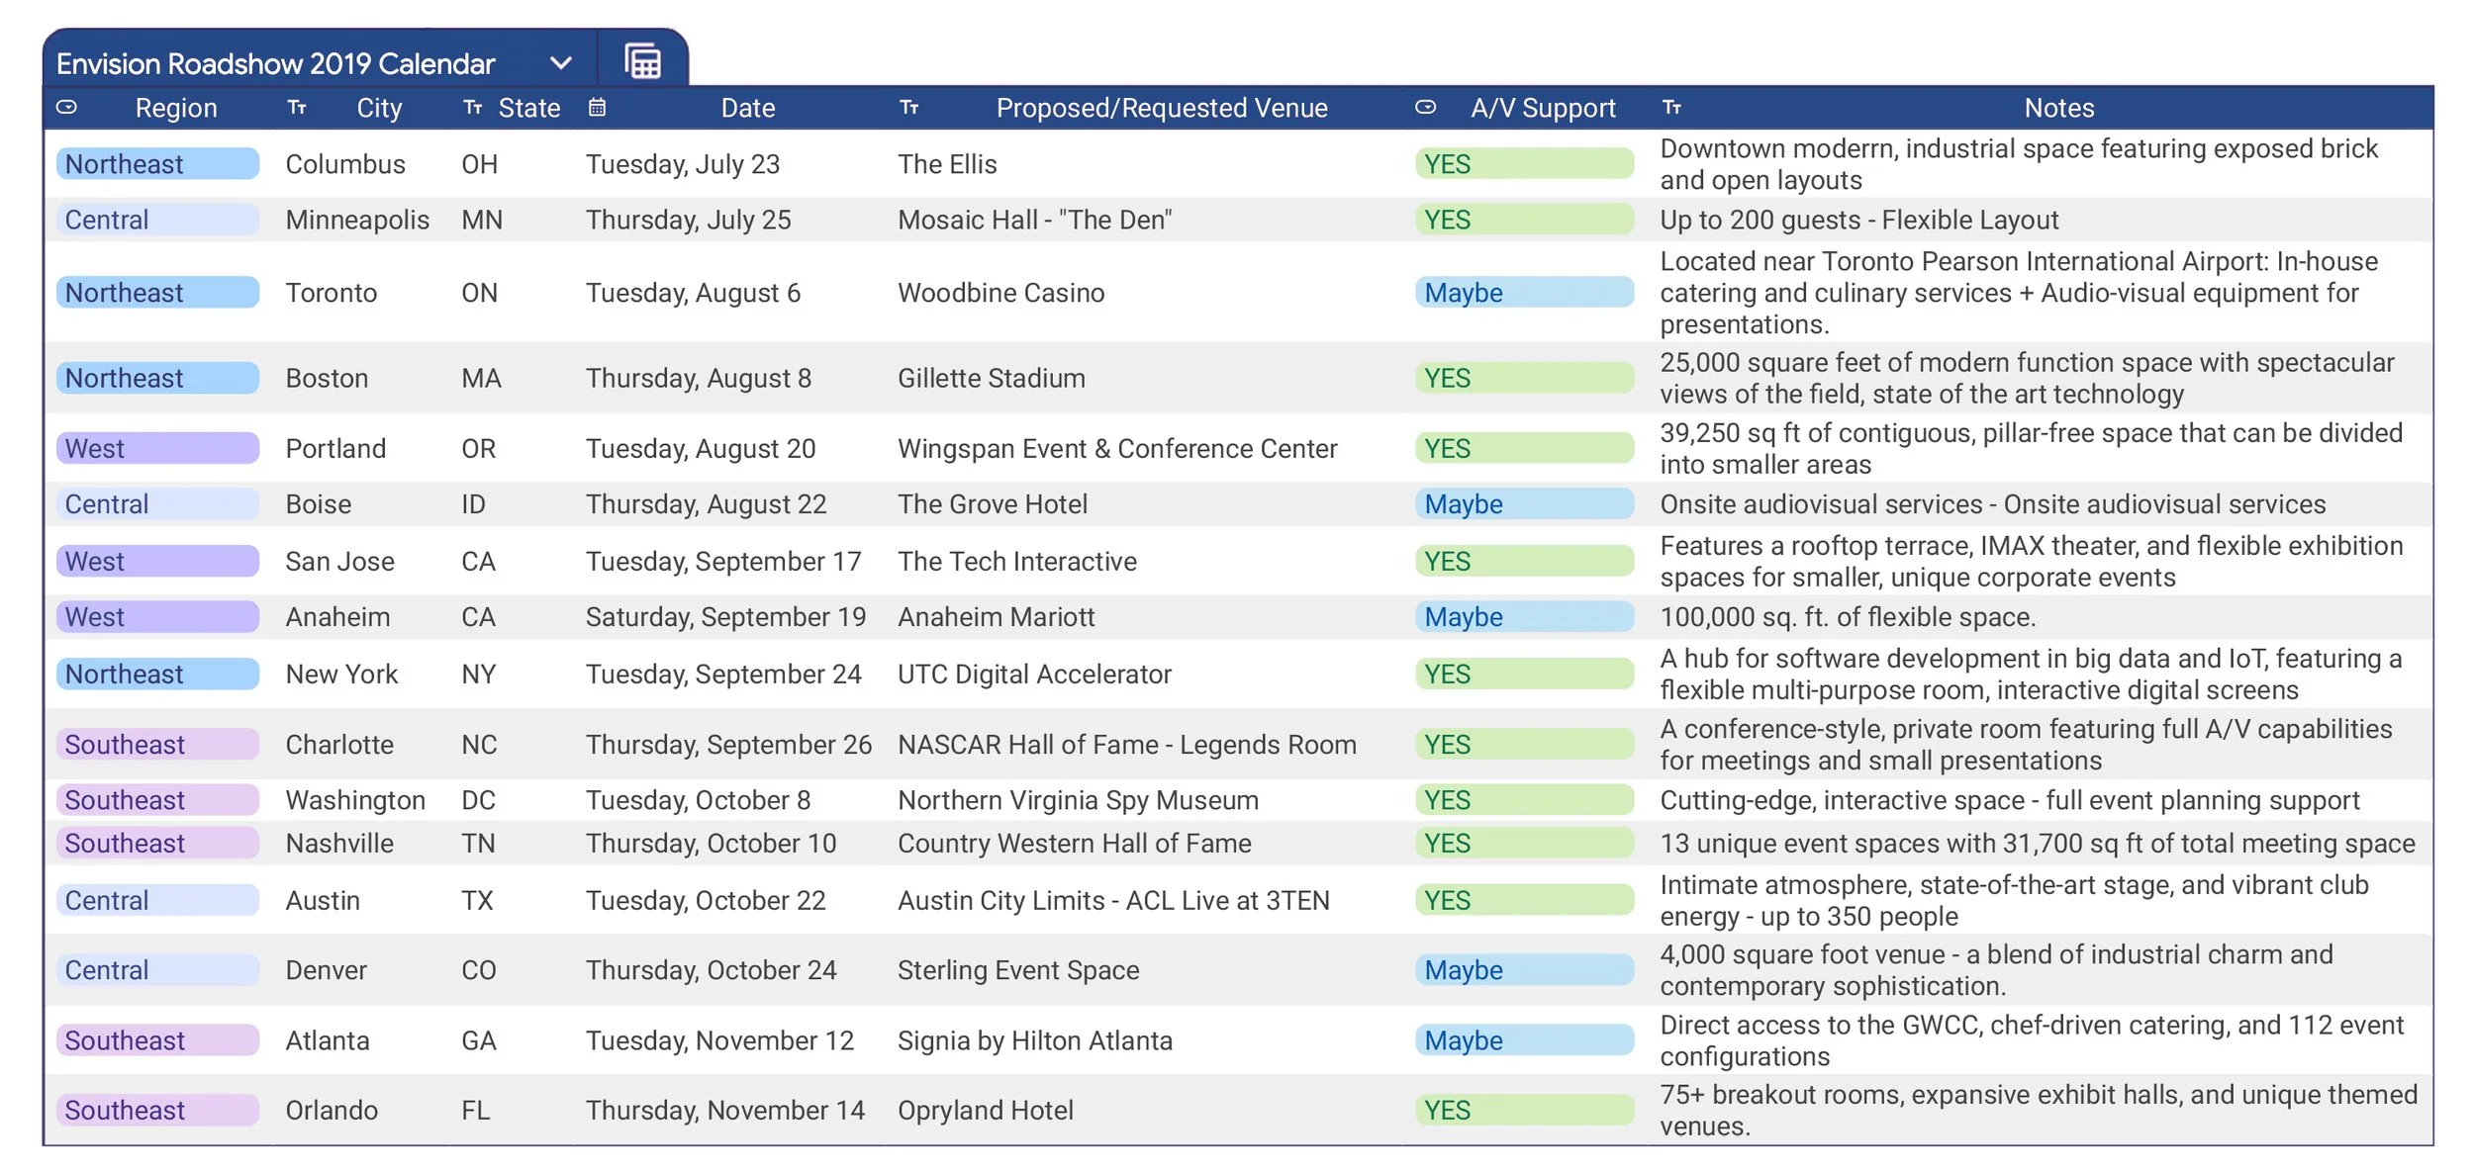The image size is (2474, 1171).
Task: Click the calendar icon beside the Date header
Action: click(599, 109)
